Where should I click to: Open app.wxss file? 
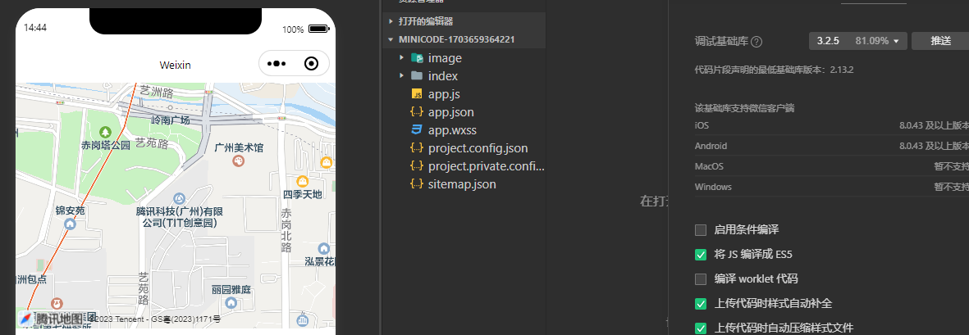tap(452, 130)
